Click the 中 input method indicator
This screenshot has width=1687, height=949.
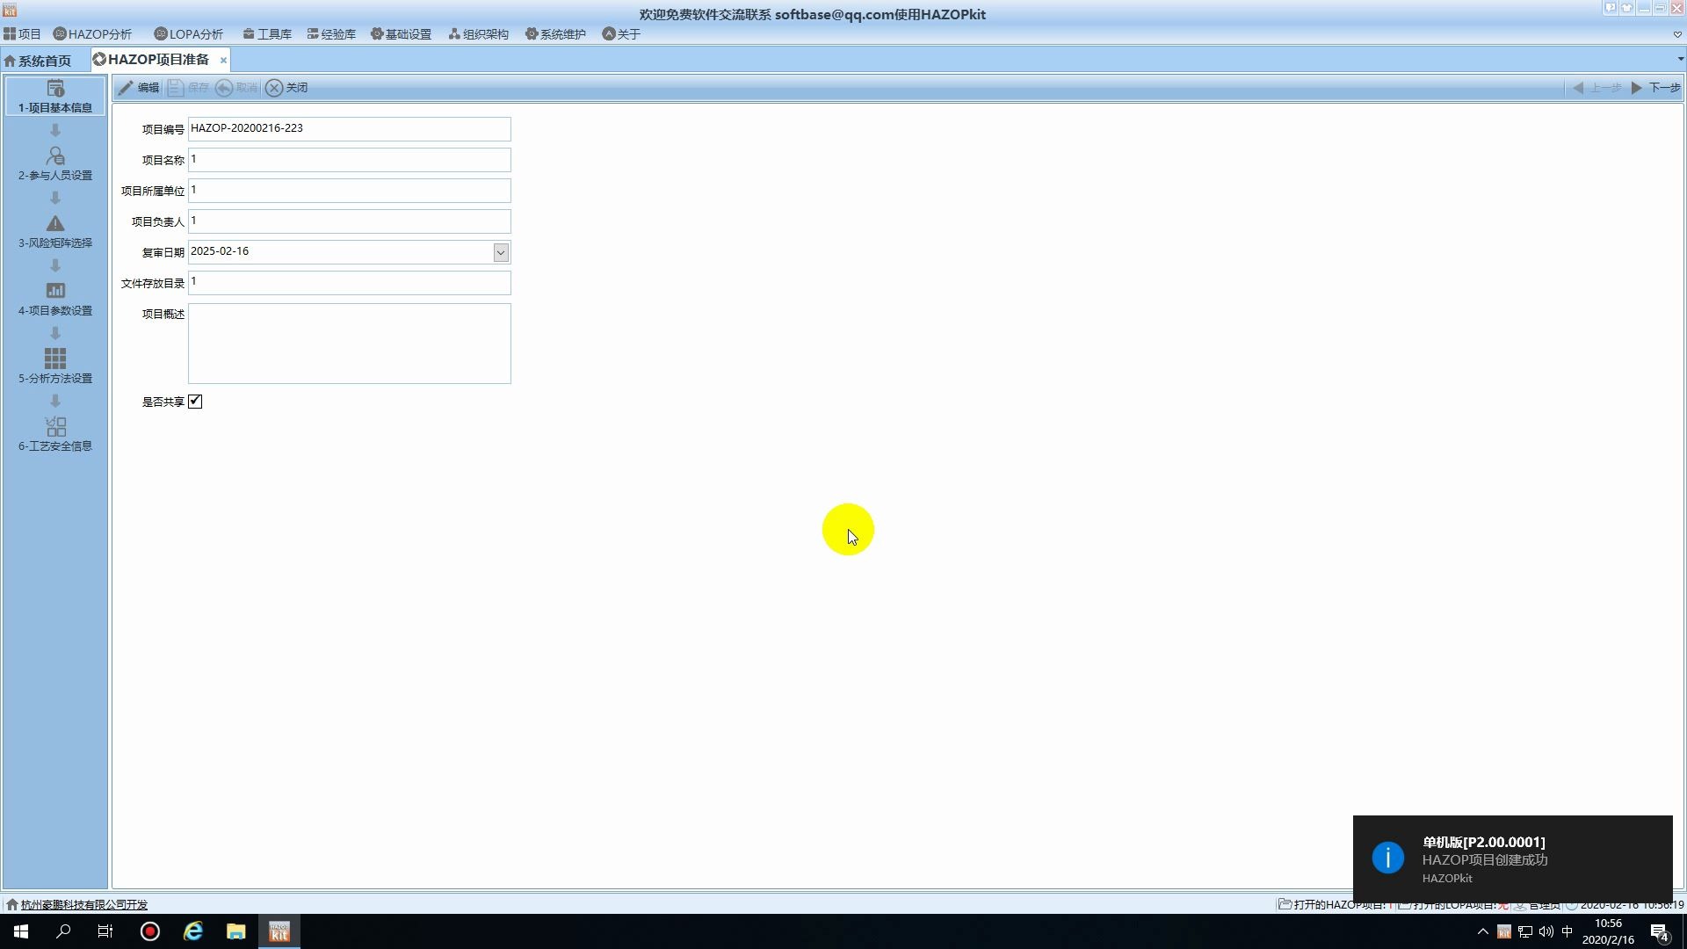1568,931
